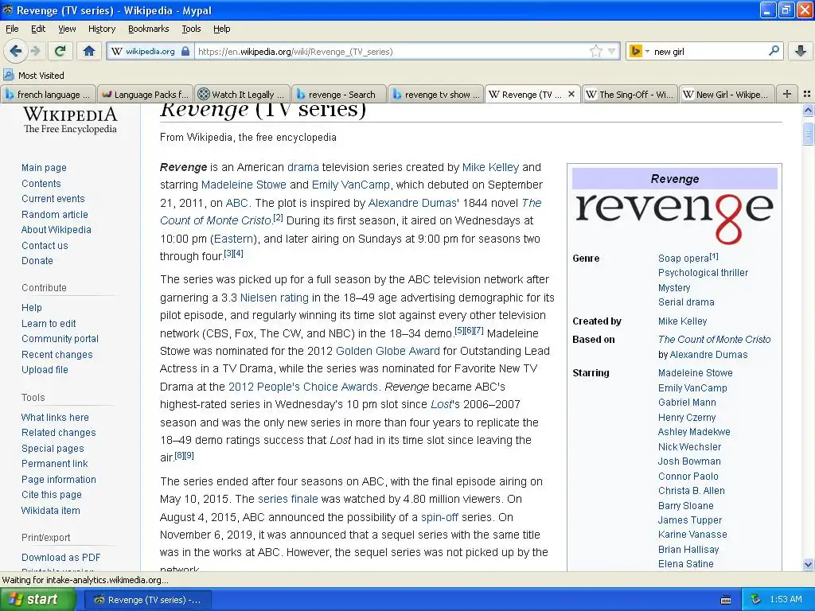Screen dimensions: 815x611
Task: Switch to the Language Packs tab
Action: click(145, 94)
